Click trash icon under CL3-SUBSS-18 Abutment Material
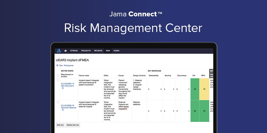Viewport: 267px width, 133px height. [63, 110]
